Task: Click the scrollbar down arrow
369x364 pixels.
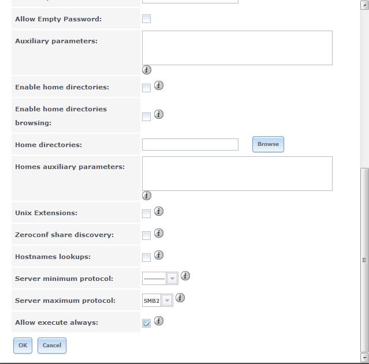Action: click(364, 358)
